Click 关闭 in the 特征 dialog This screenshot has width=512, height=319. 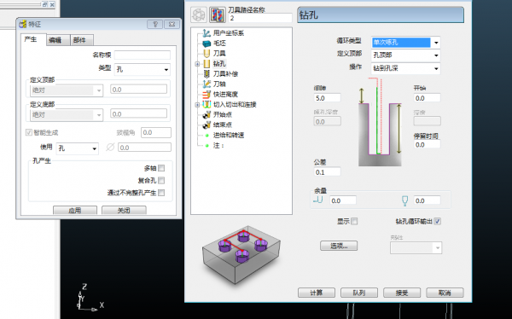124,211
